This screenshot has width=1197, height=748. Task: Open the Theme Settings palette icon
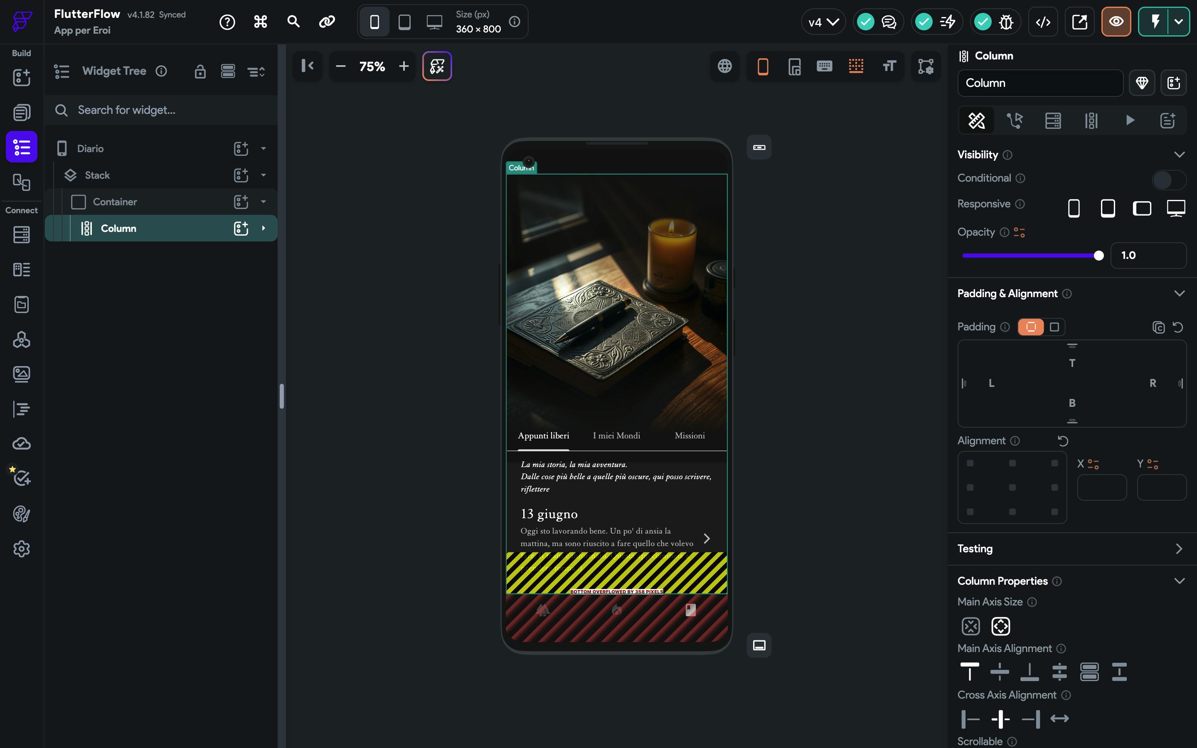21,514
